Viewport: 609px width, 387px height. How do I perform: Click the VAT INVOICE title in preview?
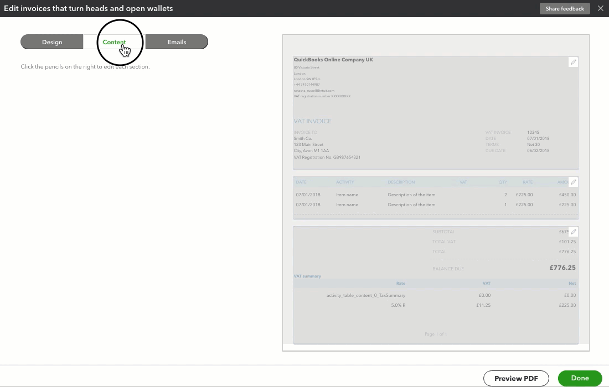(313, 122)
